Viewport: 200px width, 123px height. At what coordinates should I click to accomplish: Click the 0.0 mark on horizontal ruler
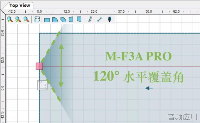(x=39, y=11)
